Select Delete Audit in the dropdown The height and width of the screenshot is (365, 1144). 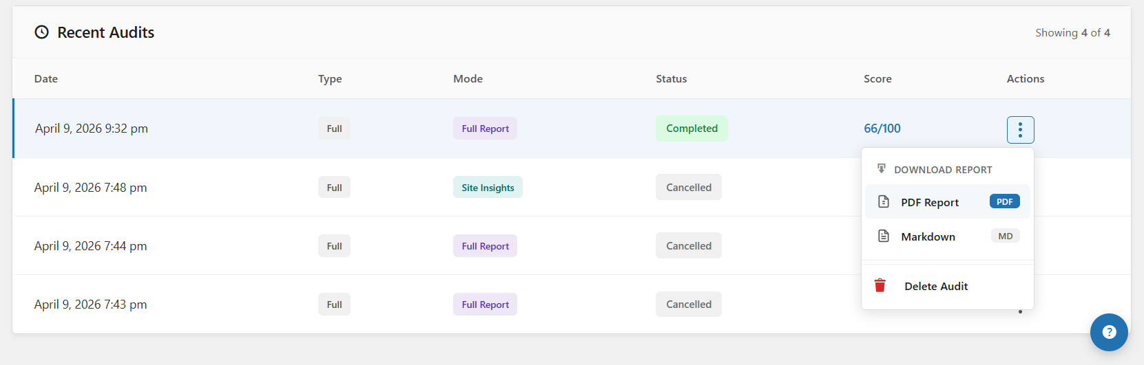(x=948, y=286)
